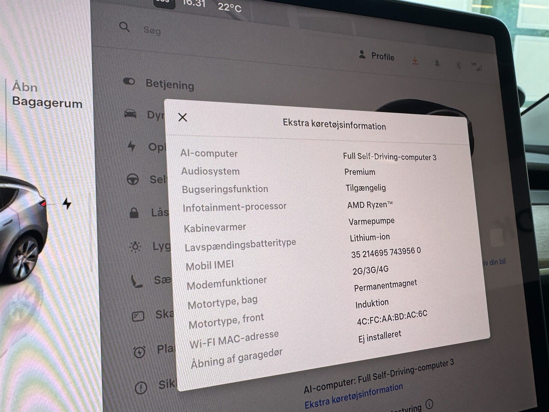Open the padlock menu item

click(x=134, y=213)
